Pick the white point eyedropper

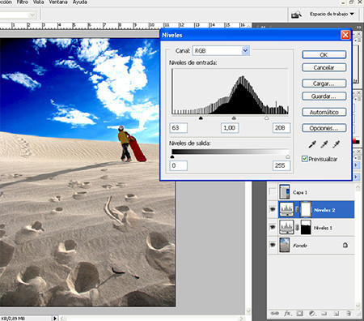336,144
